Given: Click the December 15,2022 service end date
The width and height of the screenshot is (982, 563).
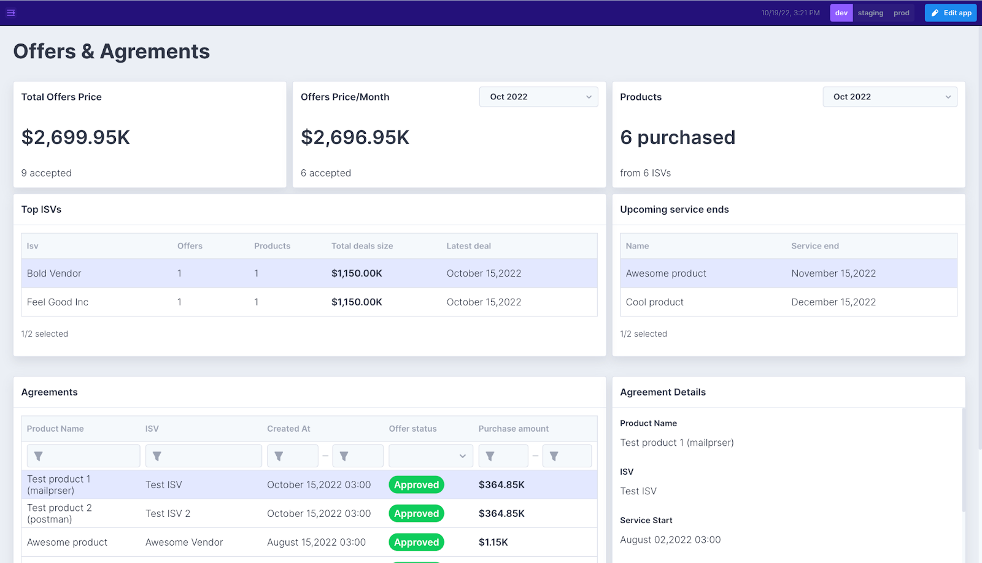Looking at the screenshot, I should tap(833, 302).
